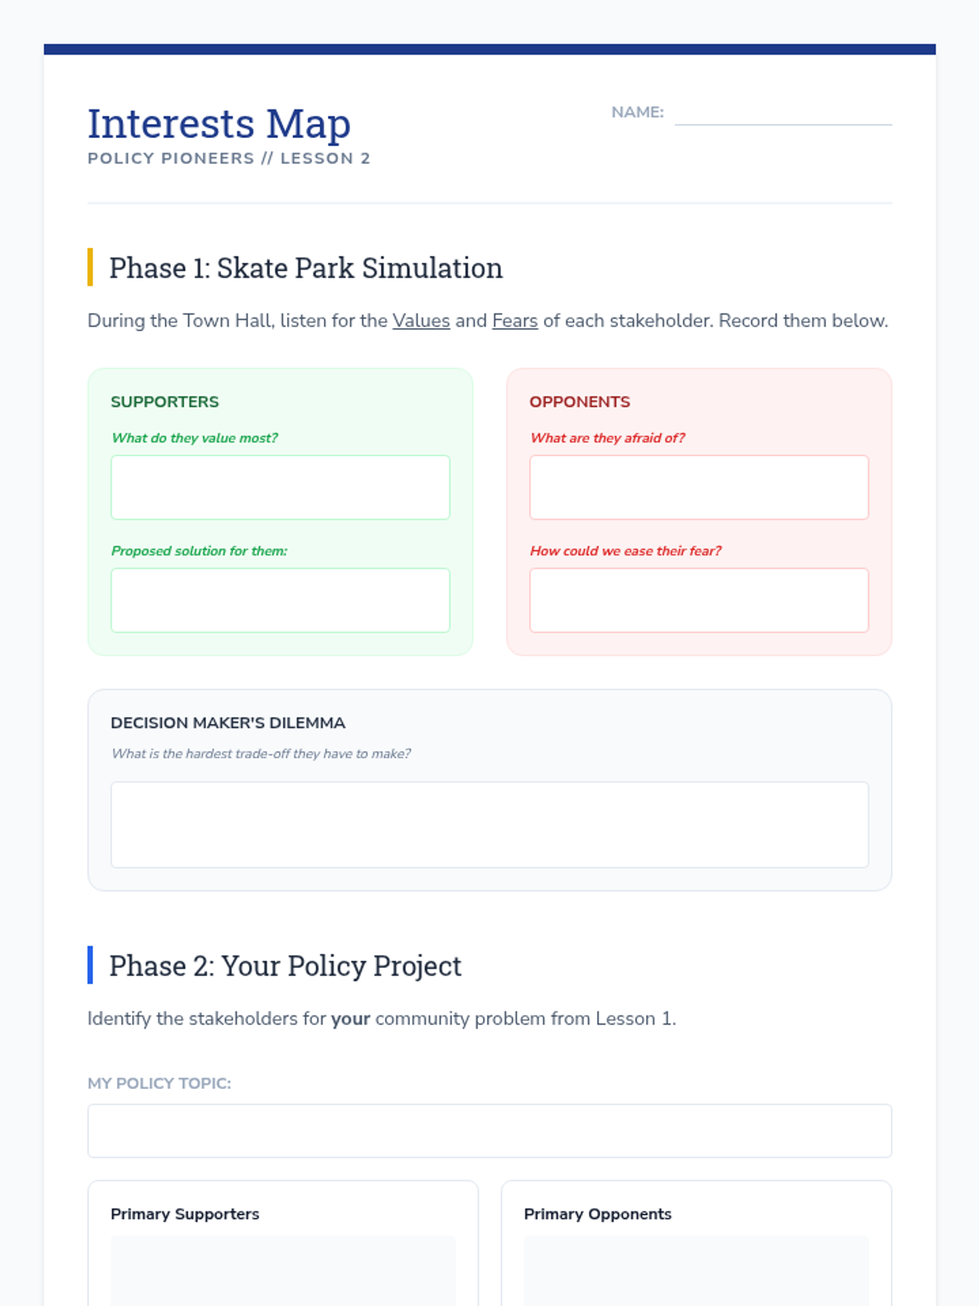979x1306 pixels.
Task: Click the 'Decision Maker's Dilemma' heading
Action: click(228, 723)
